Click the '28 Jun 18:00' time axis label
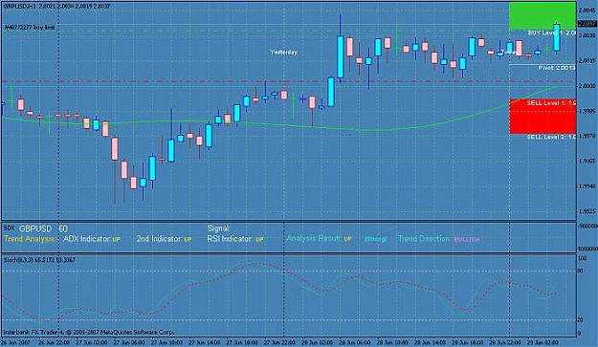The image size is (598, 347). [467, 343]
